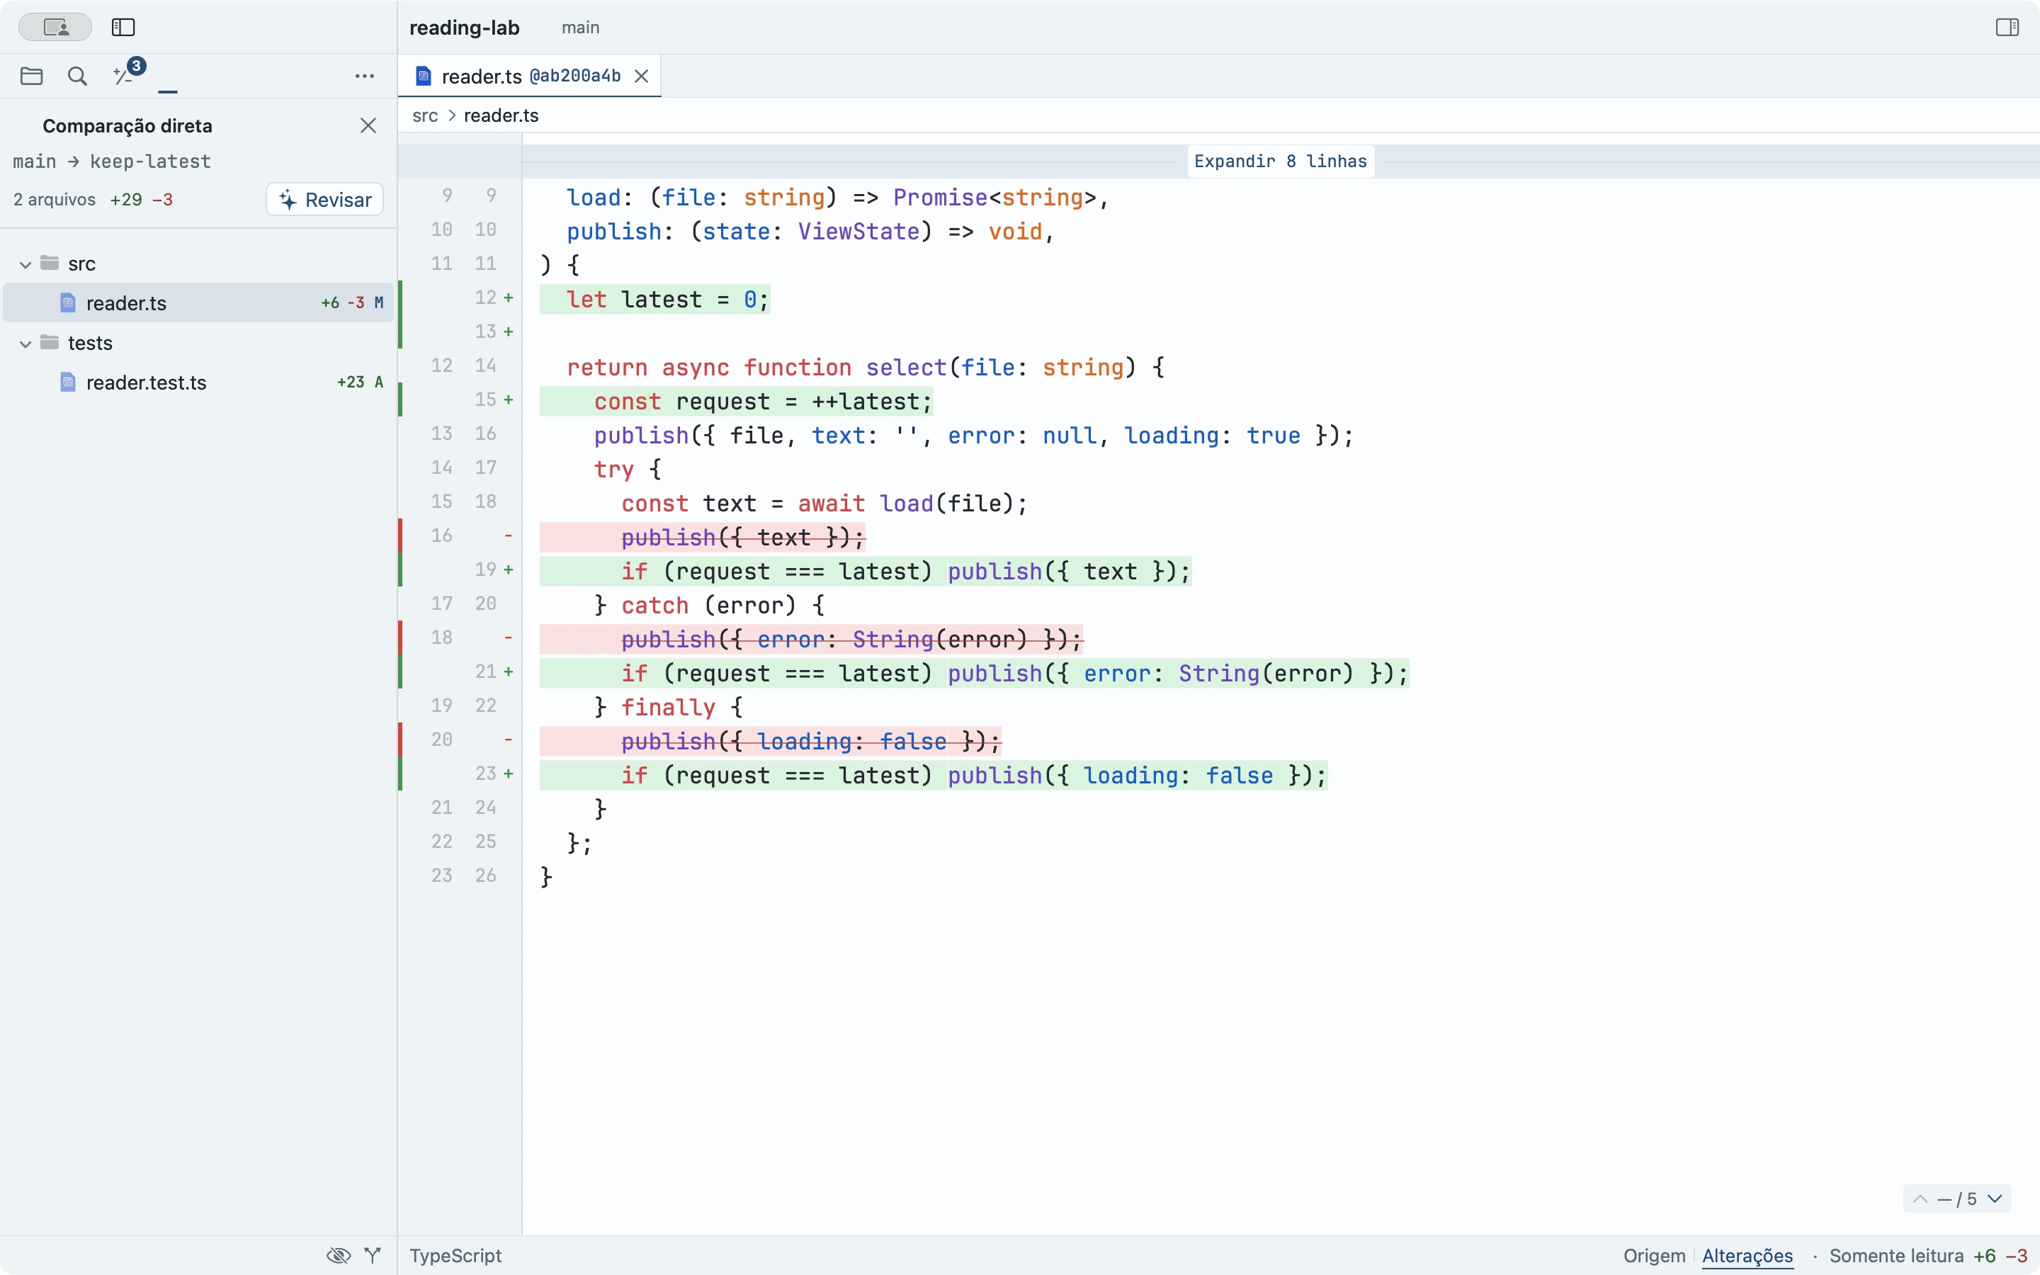The height and width of the screenshot is (1275, 2040).
Task: Click the window profile button at top-left
Action: coord(55,27)
